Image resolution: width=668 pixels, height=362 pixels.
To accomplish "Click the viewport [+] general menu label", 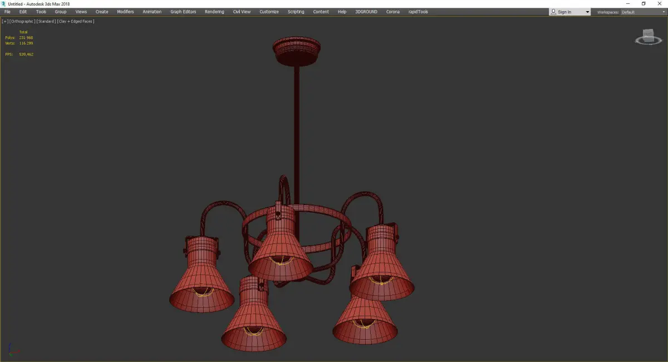I will coord(5,21).
